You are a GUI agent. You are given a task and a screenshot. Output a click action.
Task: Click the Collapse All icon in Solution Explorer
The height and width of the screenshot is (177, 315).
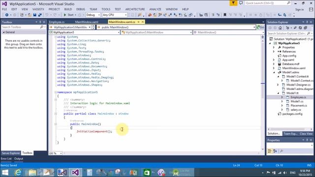click(x=305, y=28)
